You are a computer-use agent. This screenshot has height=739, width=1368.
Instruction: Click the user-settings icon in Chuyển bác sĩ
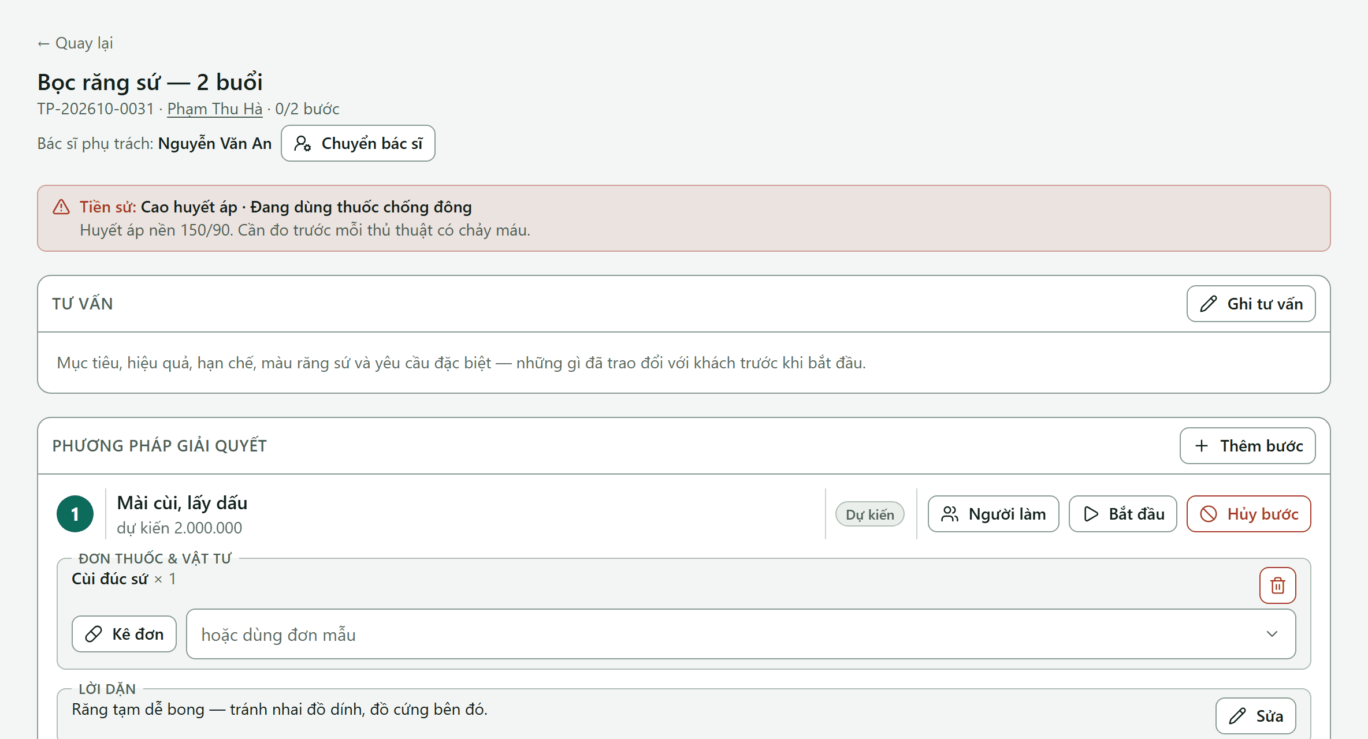click(303, 143)
